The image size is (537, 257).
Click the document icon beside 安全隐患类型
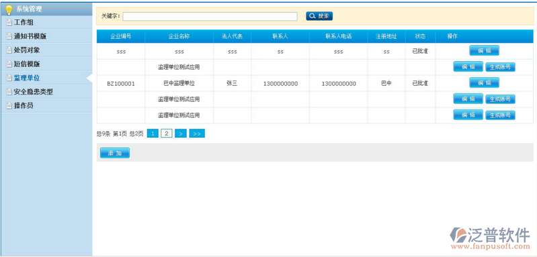(9, 92)
